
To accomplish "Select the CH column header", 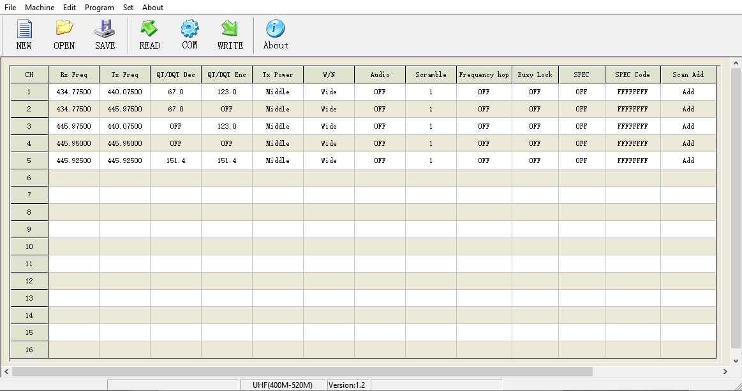I will (29, 75).
